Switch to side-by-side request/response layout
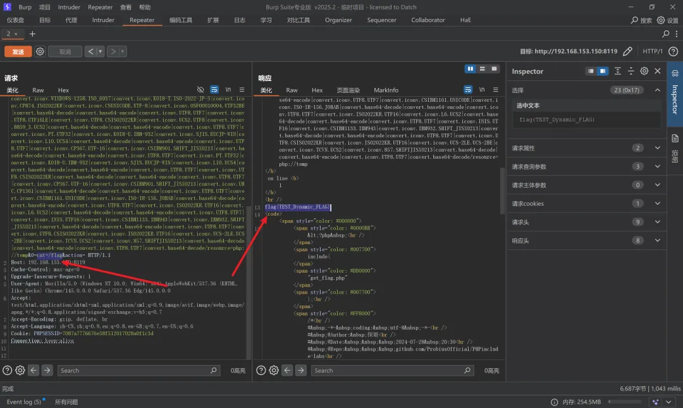 (471, 69)
